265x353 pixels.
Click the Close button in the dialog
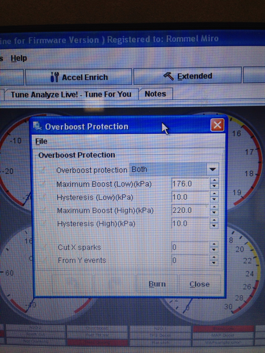200,284
